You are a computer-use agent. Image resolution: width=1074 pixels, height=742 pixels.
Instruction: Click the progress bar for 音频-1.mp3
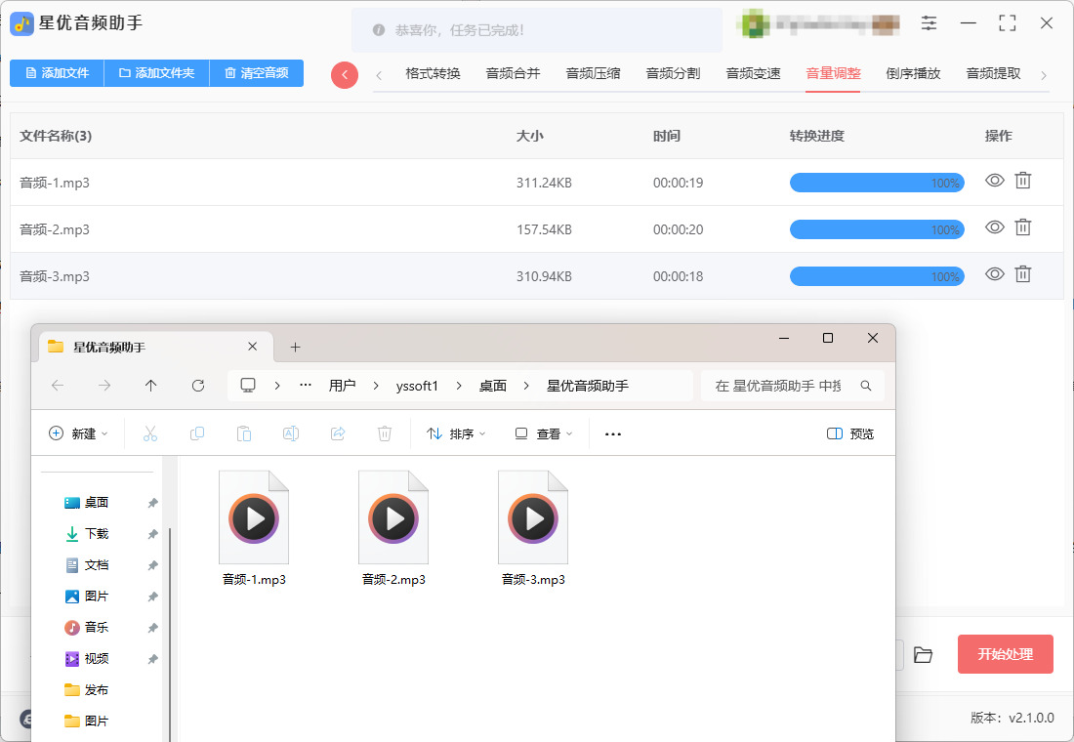point(877,183)
